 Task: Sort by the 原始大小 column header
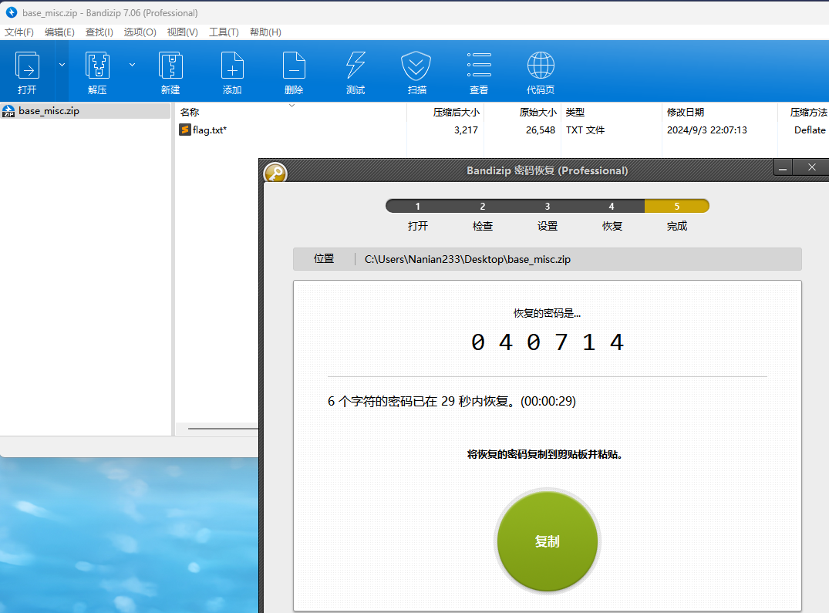click(x=522, y=112)
